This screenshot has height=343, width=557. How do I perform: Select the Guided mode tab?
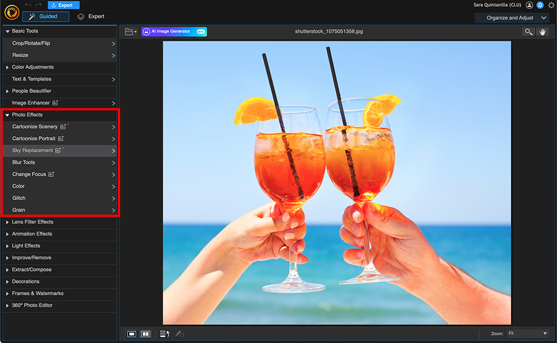pyautogui.click(x=45, y=16)
